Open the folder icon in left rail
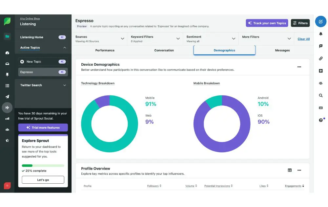This screenshot has height=207, width=328. pos(7,36)
